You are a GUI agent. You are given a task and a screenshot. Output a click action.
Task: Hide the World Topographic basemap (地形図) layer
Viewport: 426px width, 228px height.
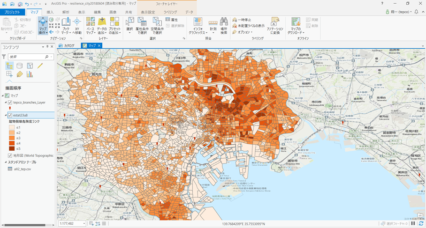(x=10, y=155)
